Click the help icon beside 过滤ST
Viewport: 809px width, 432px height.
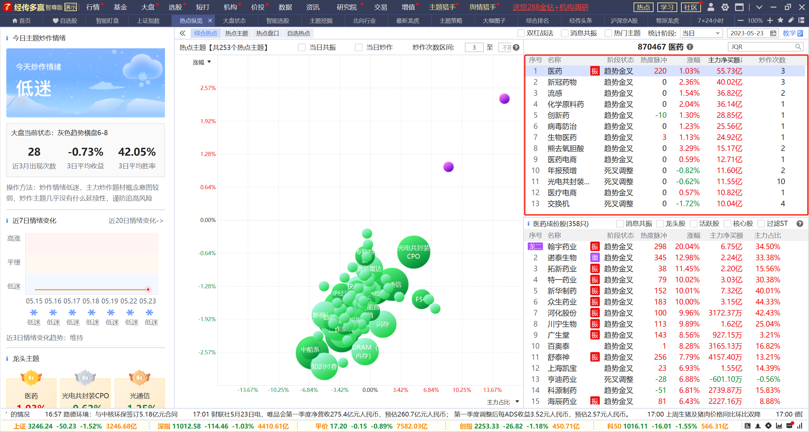click(x=800, y=224)
